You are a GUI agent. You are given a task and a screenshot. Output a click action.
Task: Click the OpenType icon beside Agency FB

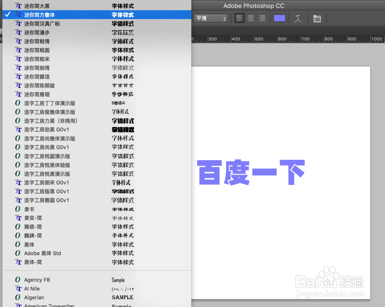pyautogui.click(x=18, y=280)
